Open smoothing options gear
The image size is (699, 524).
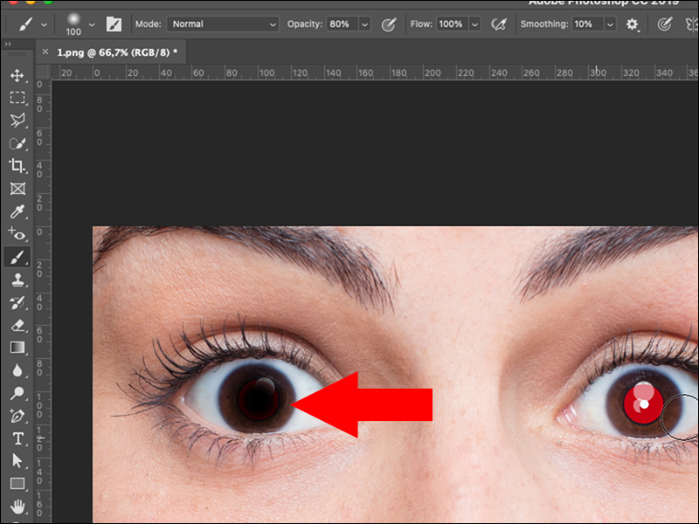632,24
